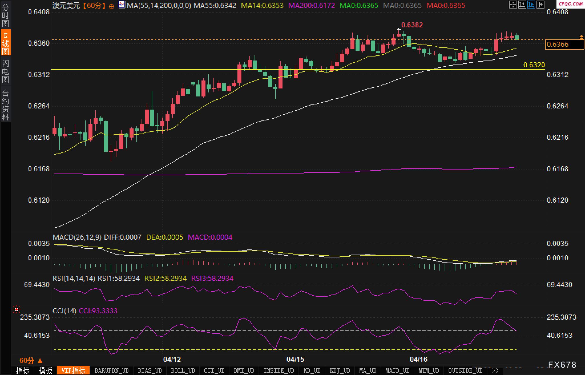Click the DIFF:0.0007 value
The width and height of the screenshot is (585, 375).
click(x=123, y=237)
